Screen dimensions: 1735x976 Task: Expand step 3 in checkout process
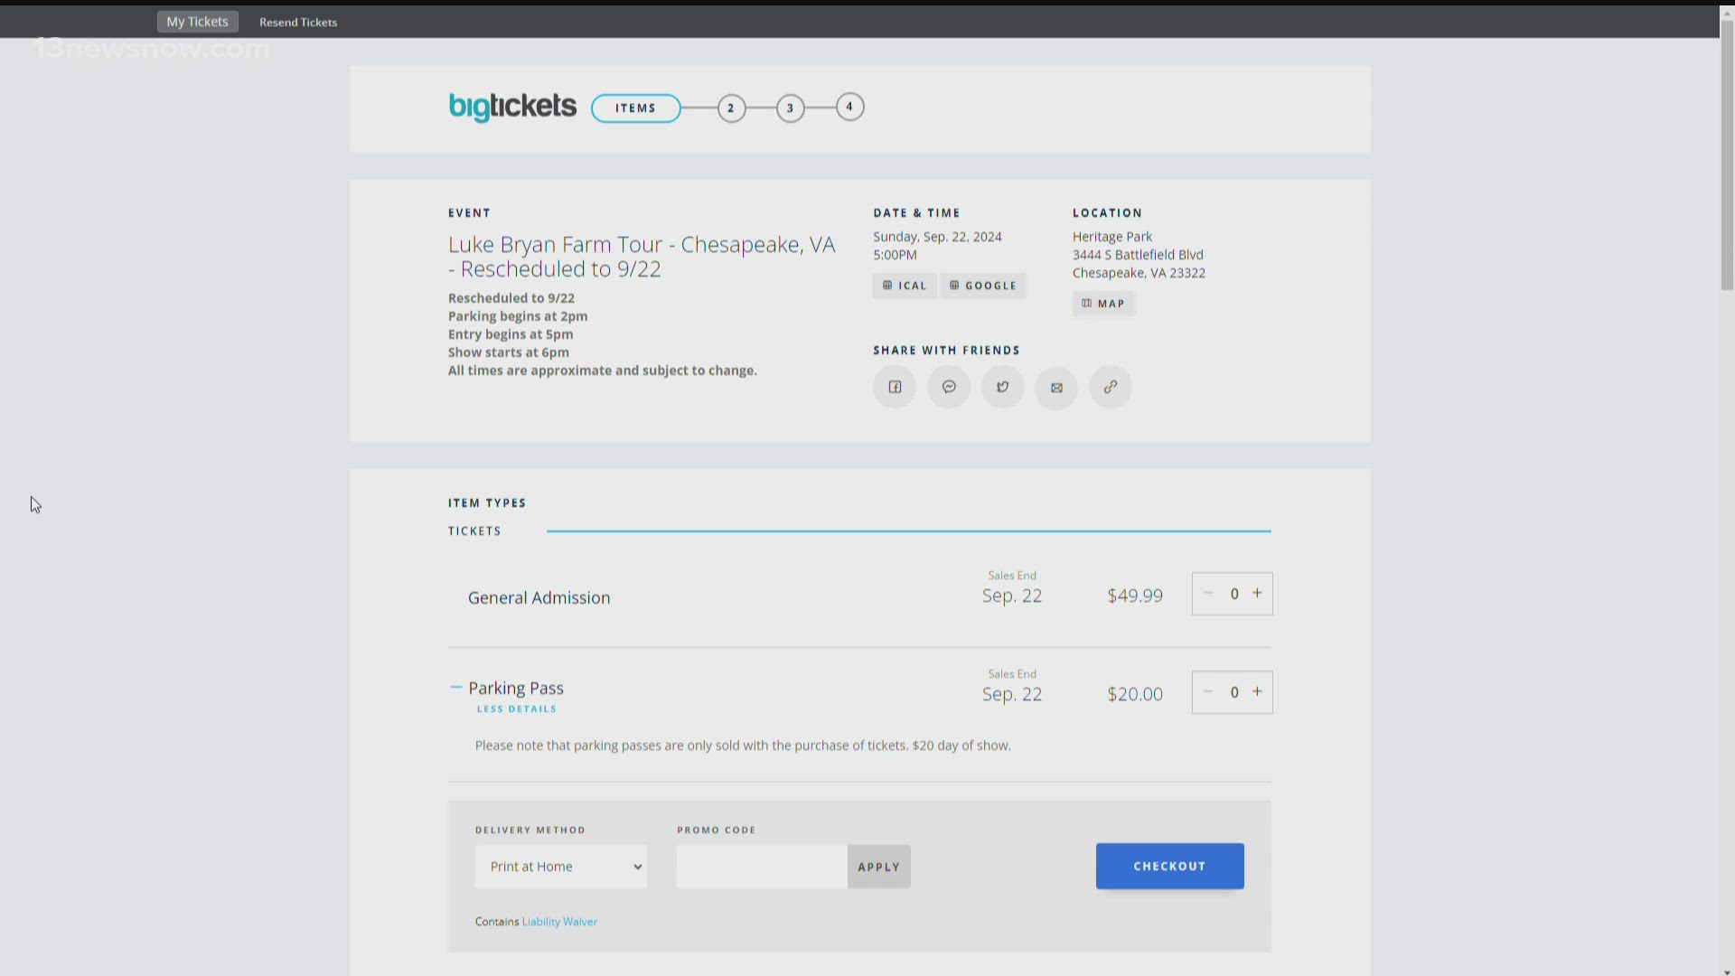(x=790, y=108)
